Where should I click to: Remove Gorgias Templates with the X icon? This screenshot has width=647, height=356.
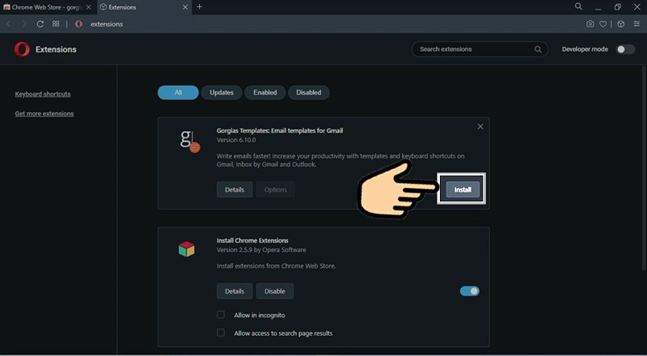[x=480, y=126]
